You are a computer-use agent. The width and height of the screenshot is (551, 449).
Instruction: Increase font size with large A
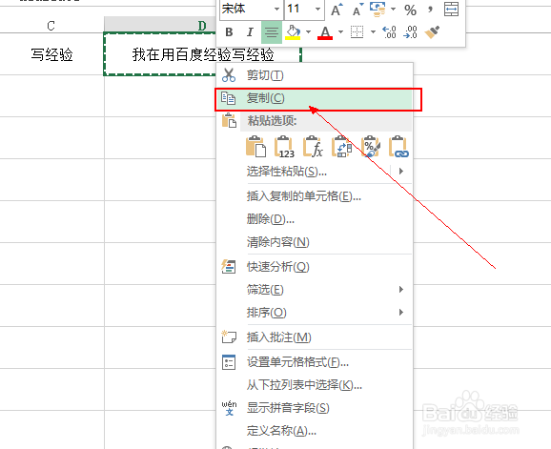337,10
